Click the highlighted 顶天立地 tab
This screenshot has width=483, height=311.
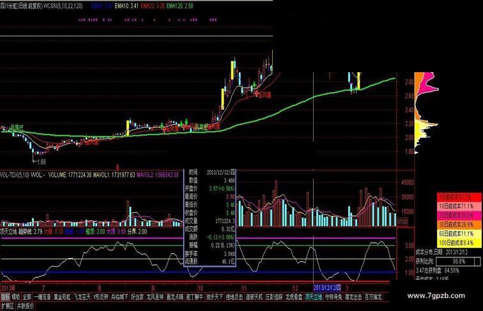314,297
